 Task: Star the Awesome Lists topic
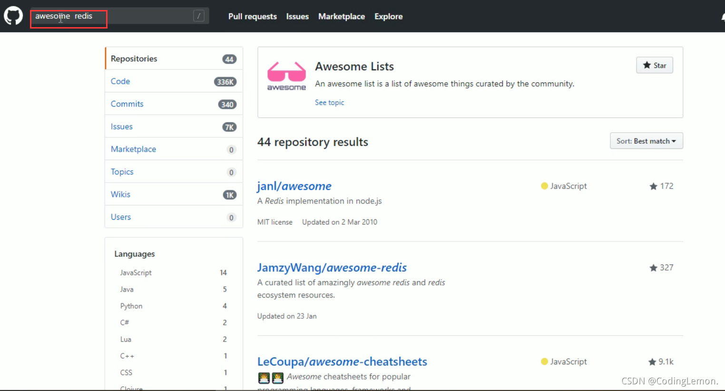coord(655,65)
